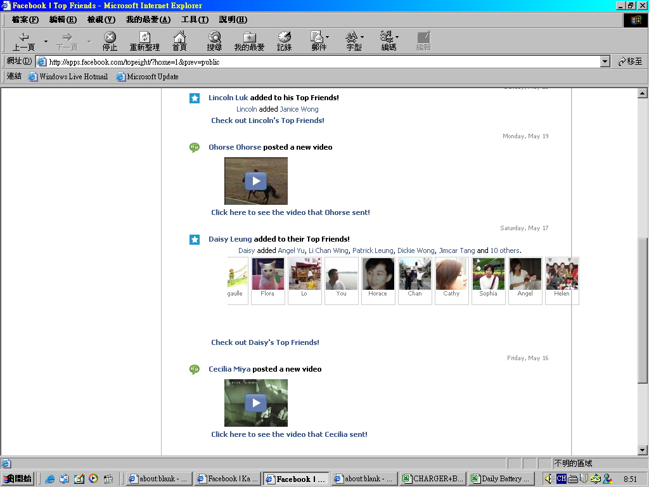649x487 pixels.
Task: Open the 編輯(E) menu
Action: 63,20
